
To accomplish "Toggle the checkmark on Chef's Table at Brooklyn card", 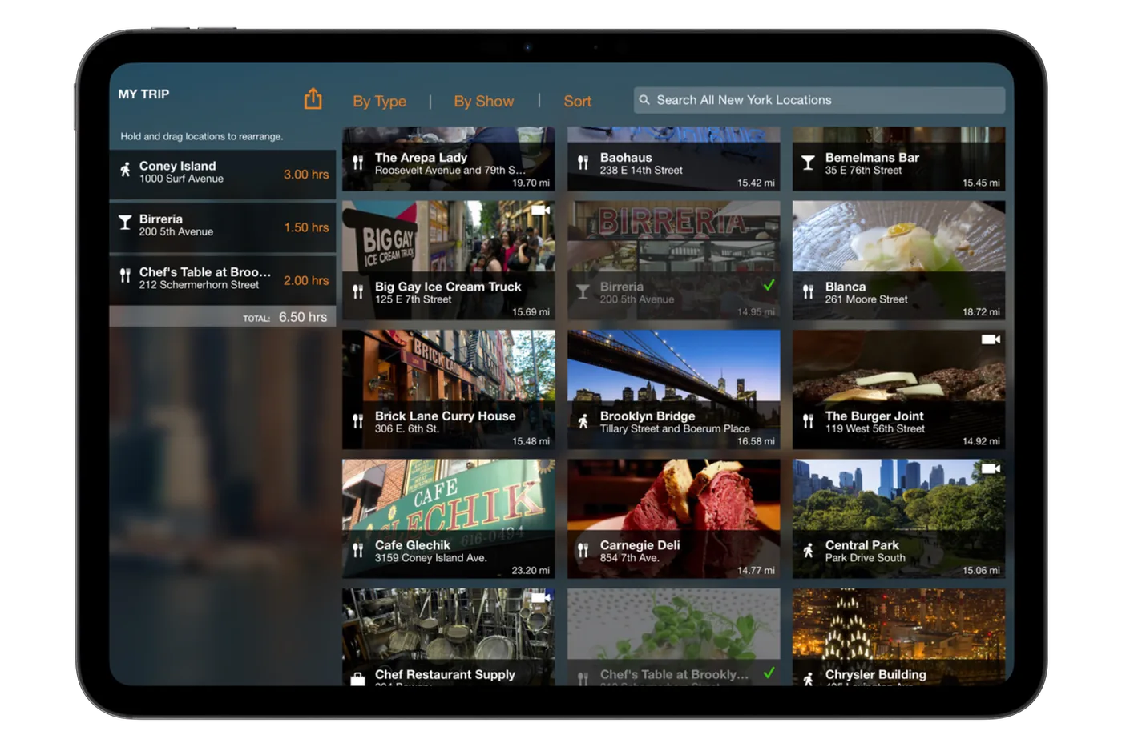I will [769, 673].
